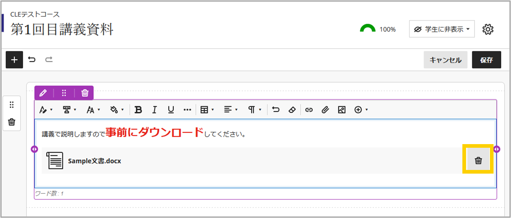Open the text color fill dropdown
This screenshot has width=511, height=218.
click(117, 109)
